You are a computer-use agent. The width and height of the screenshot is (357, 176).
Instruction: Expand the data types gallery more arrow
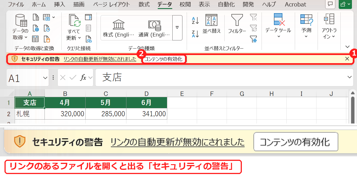[x=177, y=28]
